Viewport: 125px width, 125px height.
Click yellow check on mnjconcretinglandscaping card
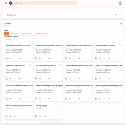point(104,78)
